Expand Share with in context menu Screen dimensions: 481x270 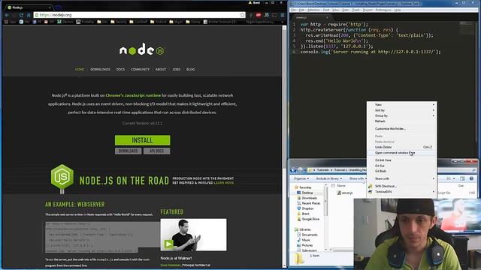[401, 178]
